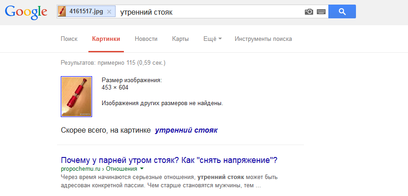Open the Почему у парней утром стояк result
The width and height of the screenshot is (408, 196).
169,161
